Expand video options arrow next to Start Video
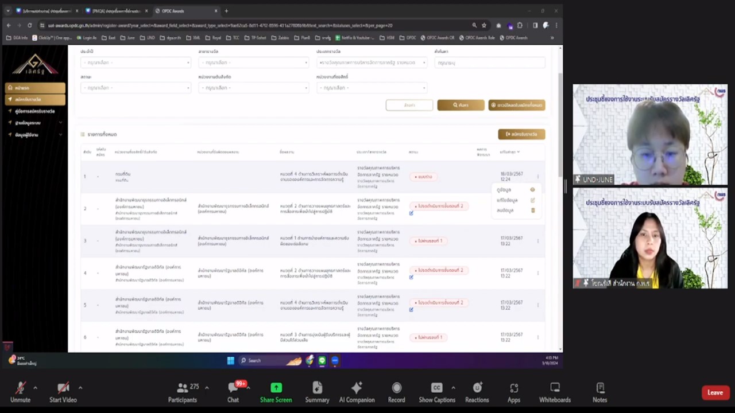735x413 pixels. point(80,388)
